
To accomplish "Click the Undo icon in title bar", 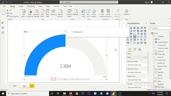I will tap(7, 2).
